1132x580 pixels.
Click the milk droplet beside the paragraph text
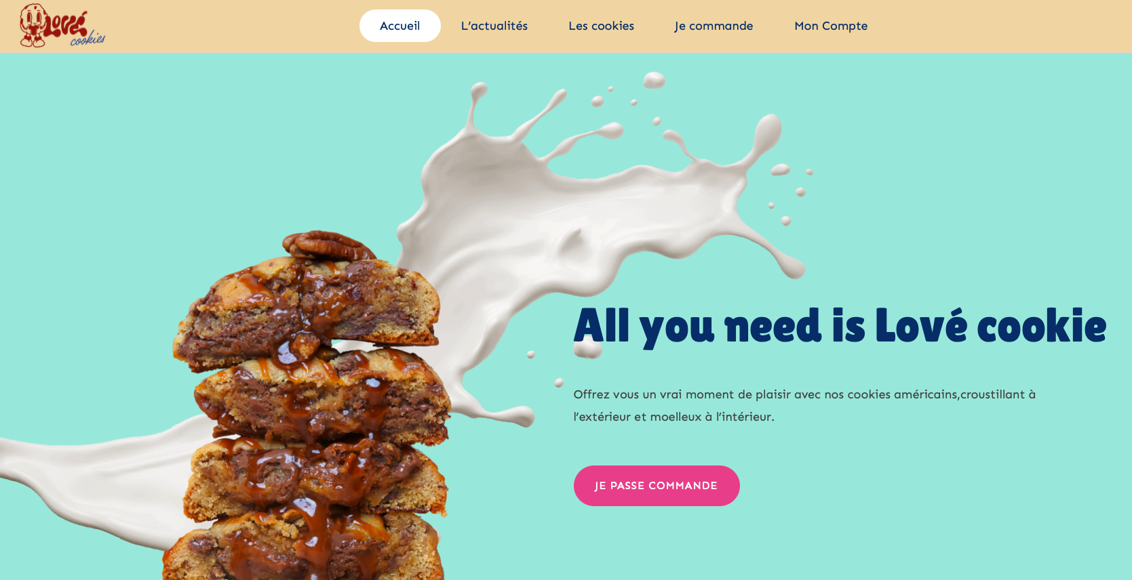click(x=559, y=383)
